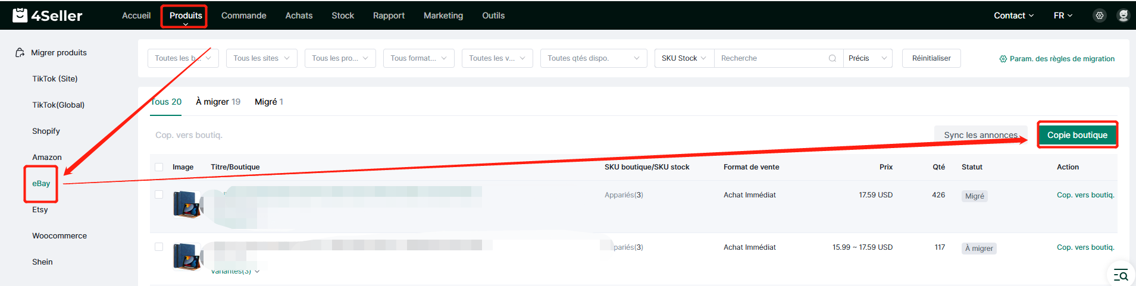Open the help search floating icon
The width and height of the screenshot is (1136, 286).
(1121, 275)
